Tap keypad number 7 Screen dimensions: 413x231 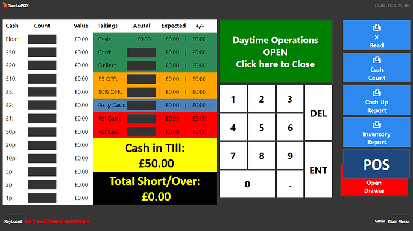pyautogui.click(x=233, y=156)
